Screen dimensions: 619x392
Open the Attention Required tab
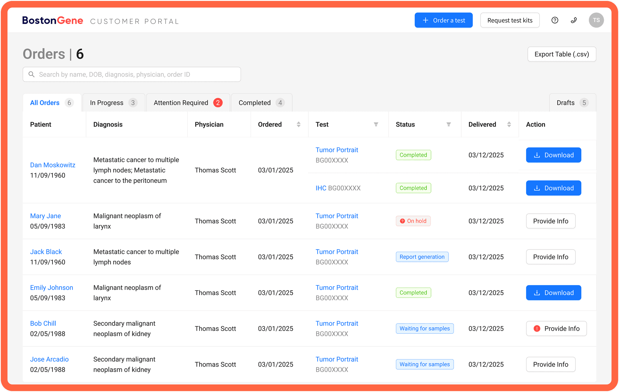tap(188, 103)
